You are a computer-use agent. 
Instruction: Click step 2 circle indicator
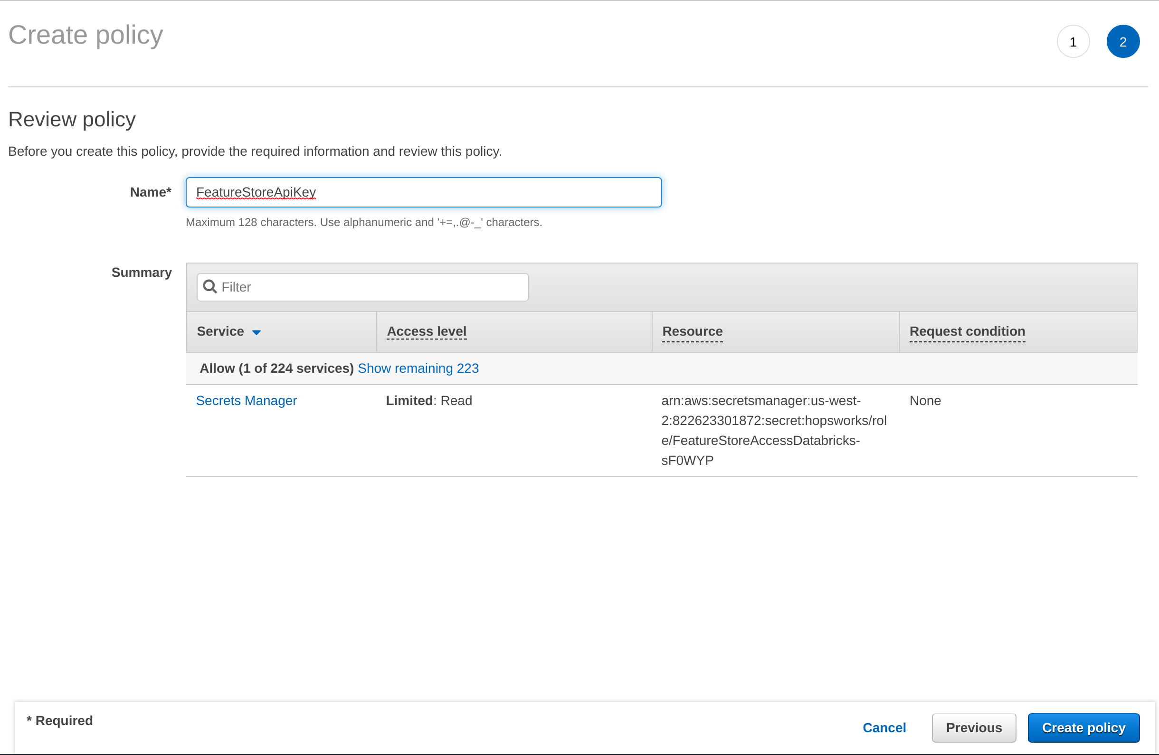pyautogui.click(x=1122, y=42)
